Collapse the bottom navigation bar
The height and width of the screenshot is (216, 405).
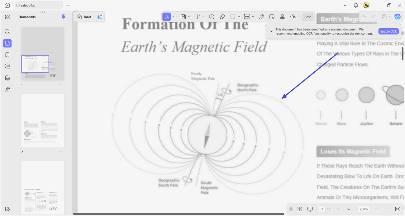[291, 209]
